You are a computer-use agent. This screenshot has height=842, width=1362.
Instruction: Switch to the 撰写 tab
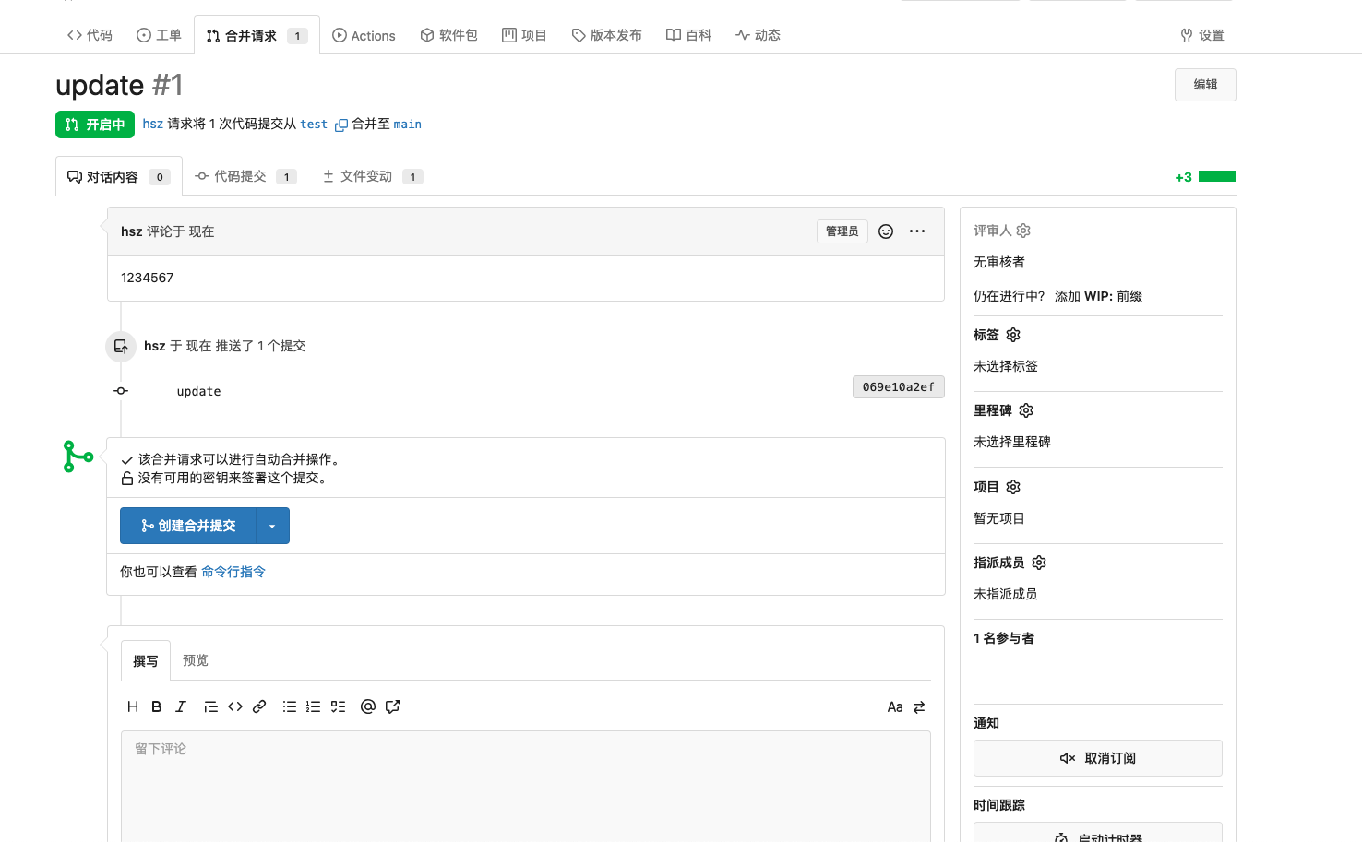[146, 660]
